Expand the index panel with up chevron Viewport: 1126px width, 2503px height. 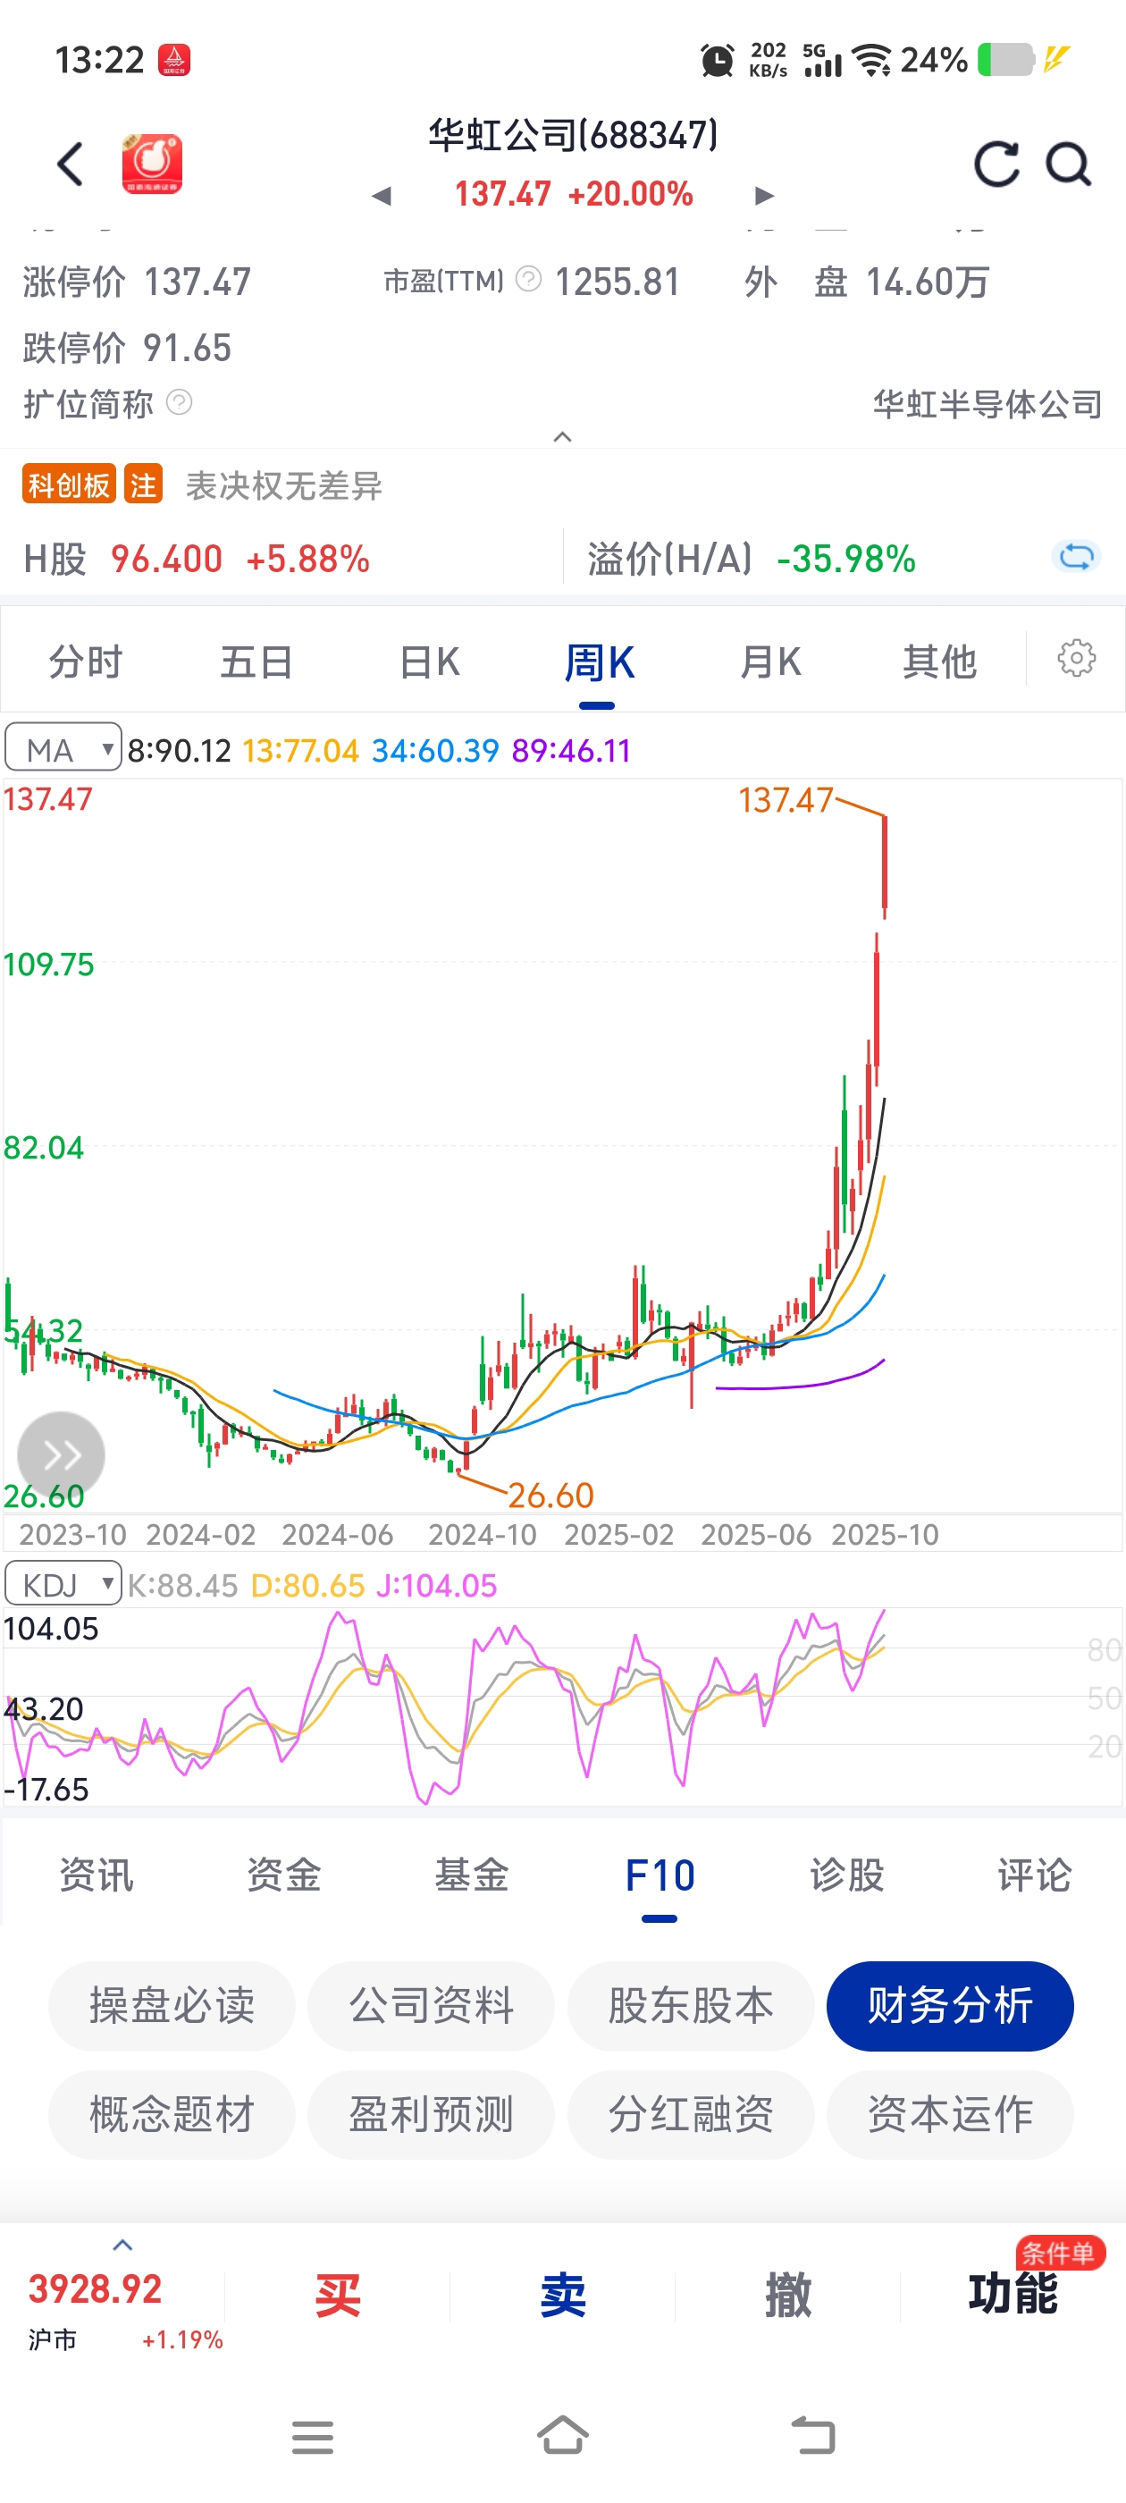(122, 2245)
